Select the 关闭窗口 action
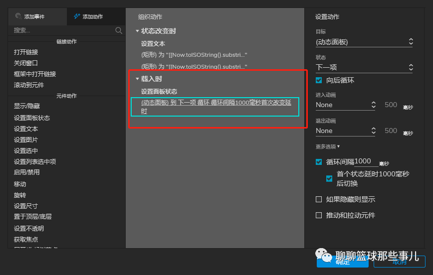 [25, 63]
